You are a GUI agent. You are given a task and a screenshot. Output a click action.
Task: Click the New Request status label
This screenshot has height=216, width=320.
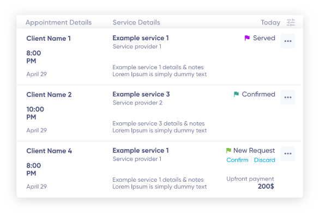254,150
